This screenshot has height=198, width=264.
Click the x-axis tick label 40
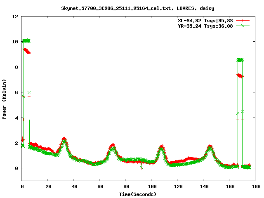point(74,186)
